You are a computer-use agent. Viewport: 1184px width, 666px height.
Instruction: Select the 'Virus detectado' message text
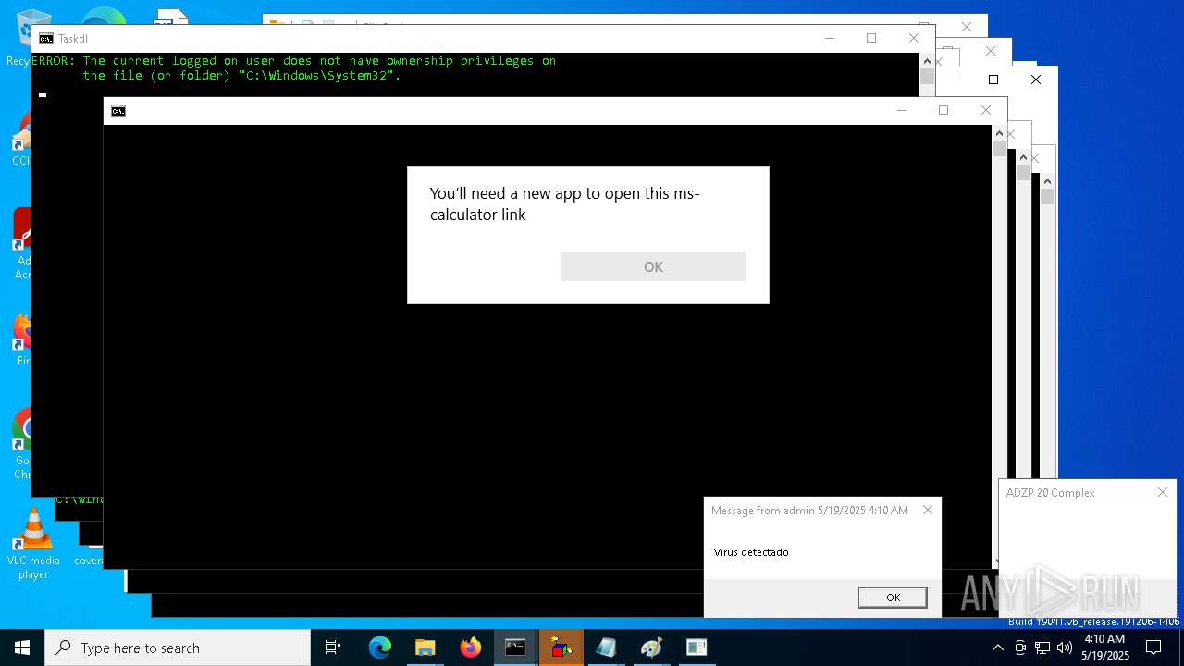(x=751, y=552)
